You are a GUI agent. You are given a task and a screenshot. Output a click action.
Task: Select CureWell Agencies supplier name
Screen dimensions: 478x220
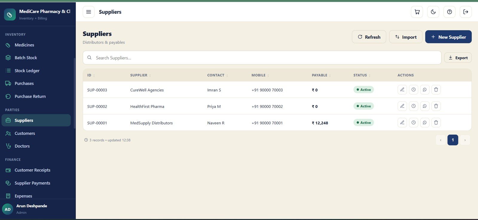click(147, 90)
